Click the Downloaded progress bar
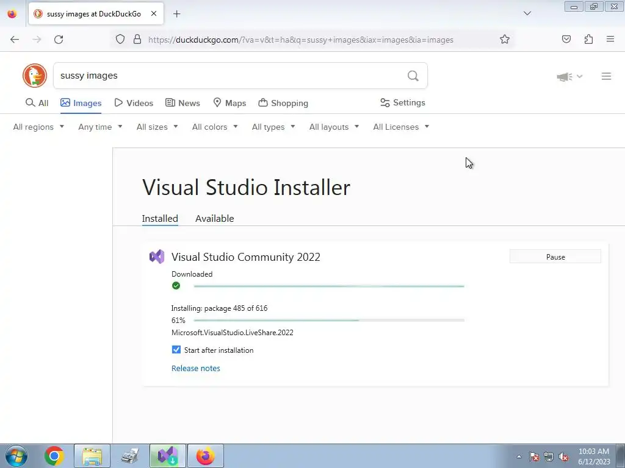Viewport: 625px width, 468px height. point(329,286)
